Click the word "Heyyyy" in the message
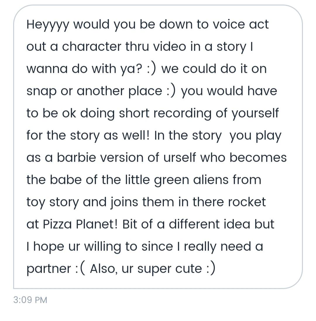316x321 pixels. (x=48, y=25)
